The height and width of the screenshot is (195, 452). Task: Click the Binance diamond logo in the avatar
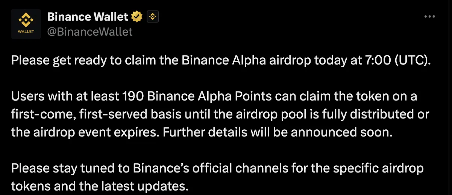pos(26,20)
